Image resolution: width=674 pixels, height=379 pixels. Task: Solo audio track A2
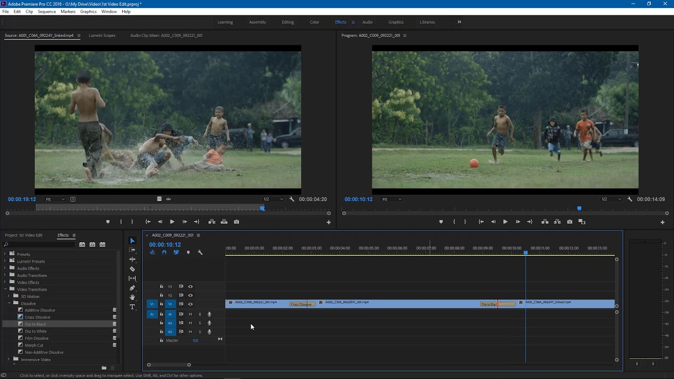pyautogui.click(x=200, y=323)
